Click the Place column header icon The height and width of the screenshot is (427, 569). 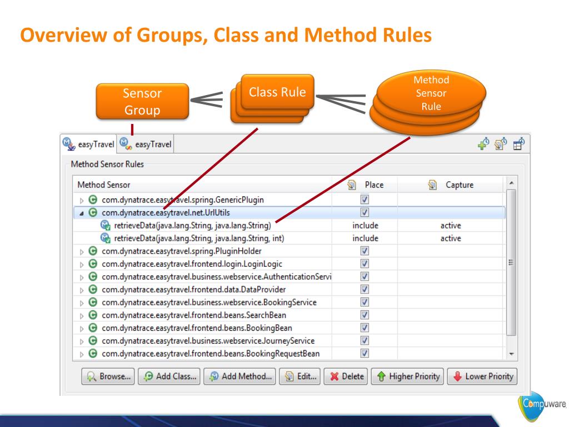[x=352, y=185]
